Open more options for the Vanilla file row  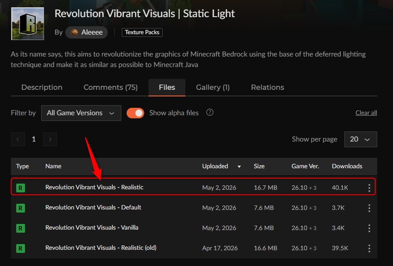coord(369,228)
